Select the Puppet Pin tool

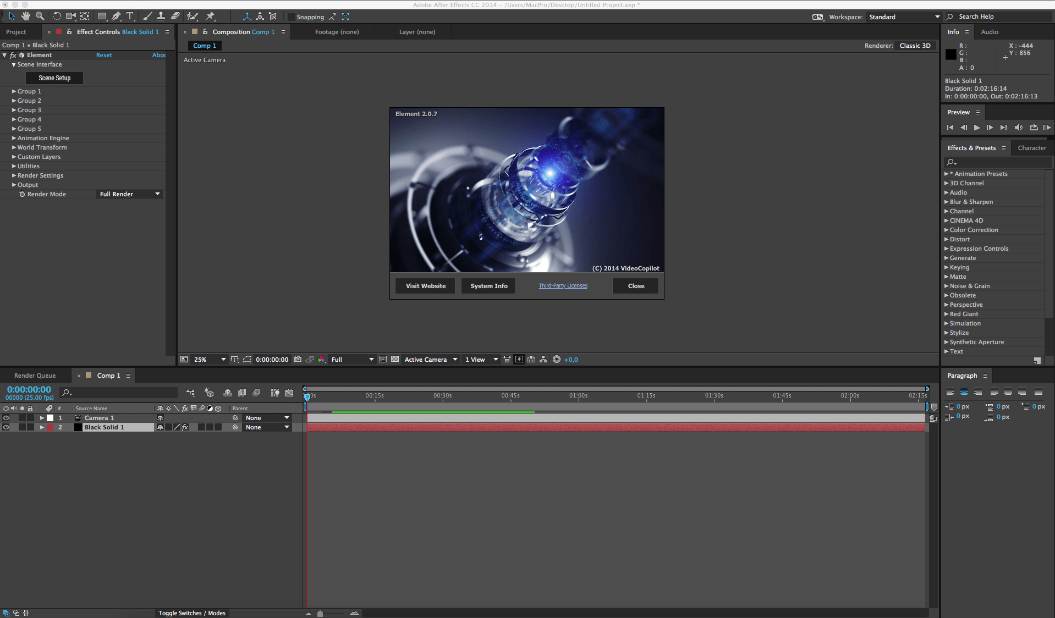click(210, 16)
